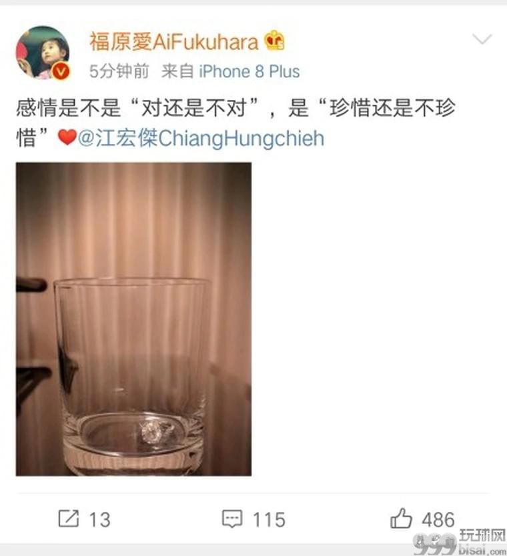Tap the crown membership badge icon
Viewport: 507px width, 556px height.
[x=274, y=41]
